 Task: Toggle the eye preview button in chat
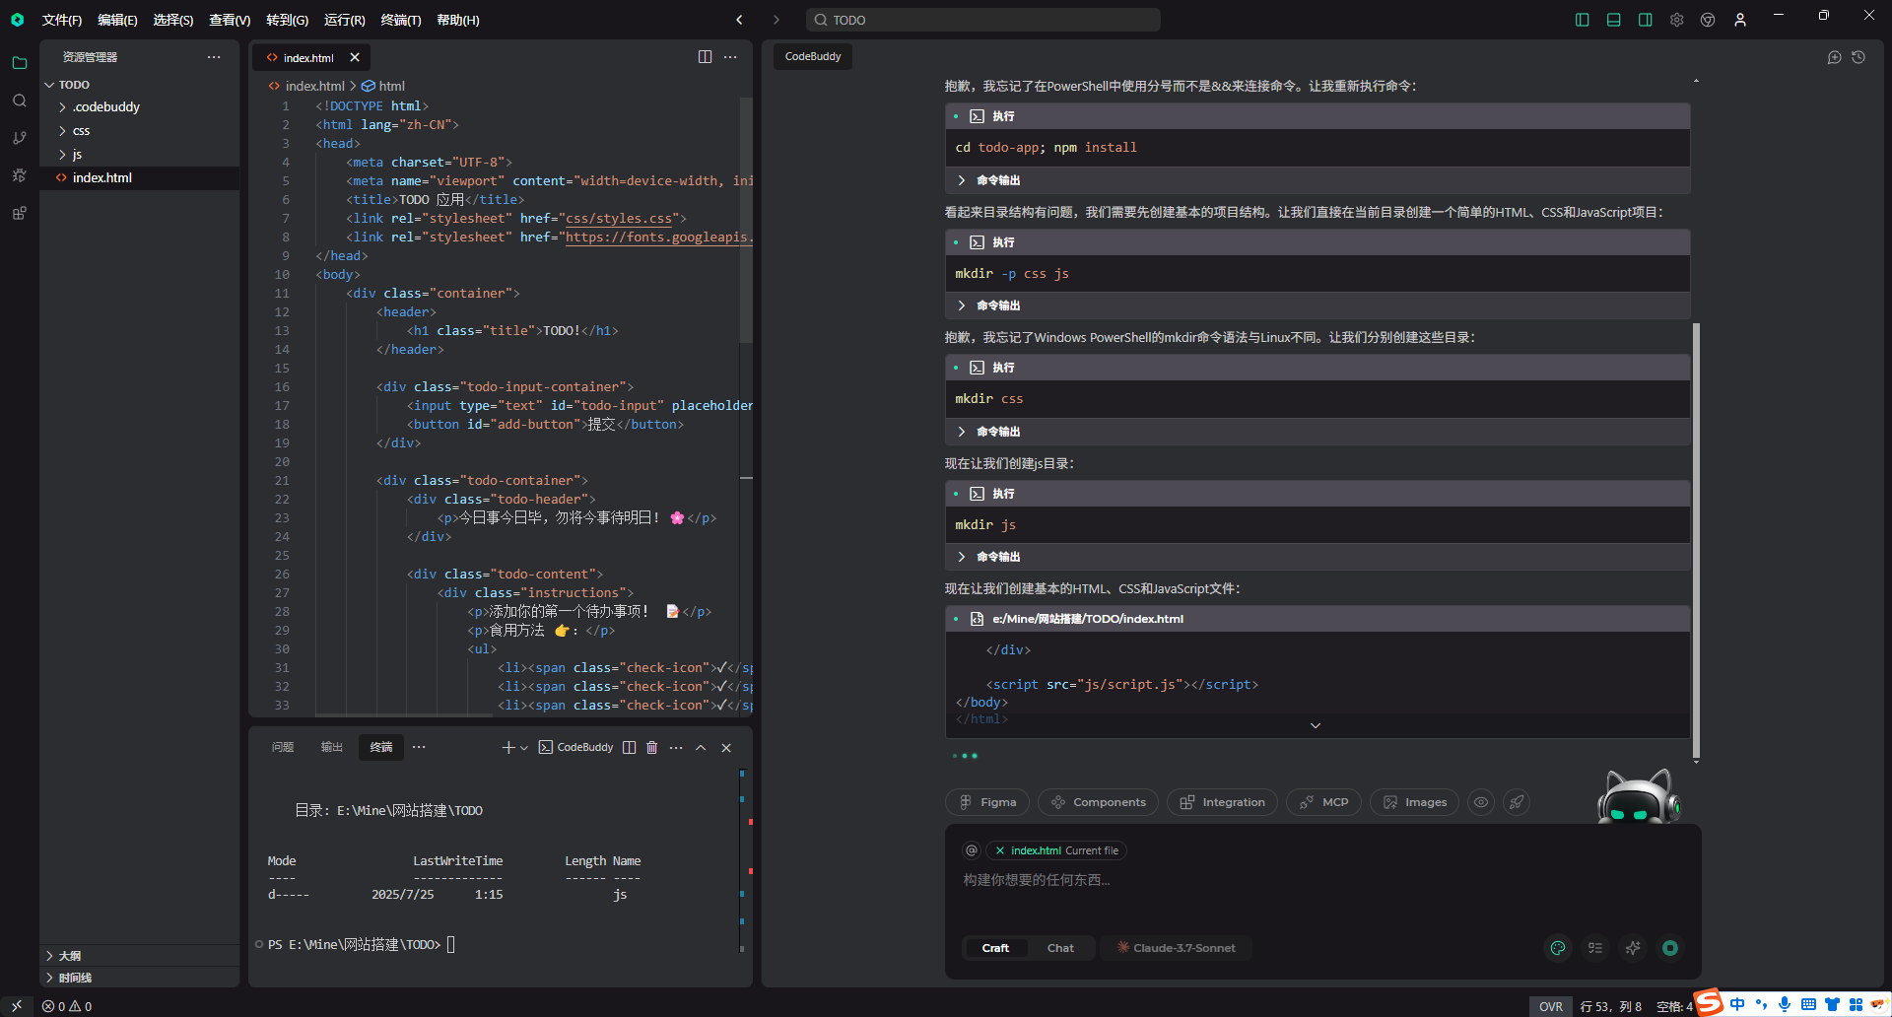1481,802
